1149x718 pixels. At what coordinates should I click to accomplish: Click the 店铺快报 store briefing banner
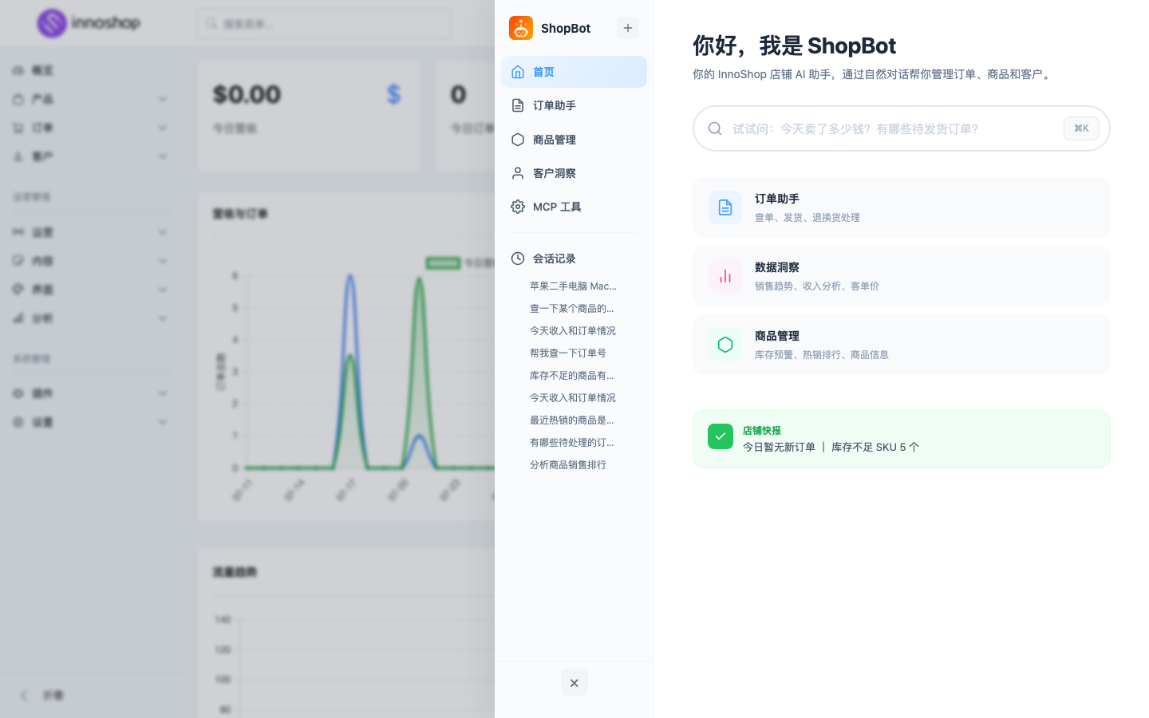tap(902, 439)
